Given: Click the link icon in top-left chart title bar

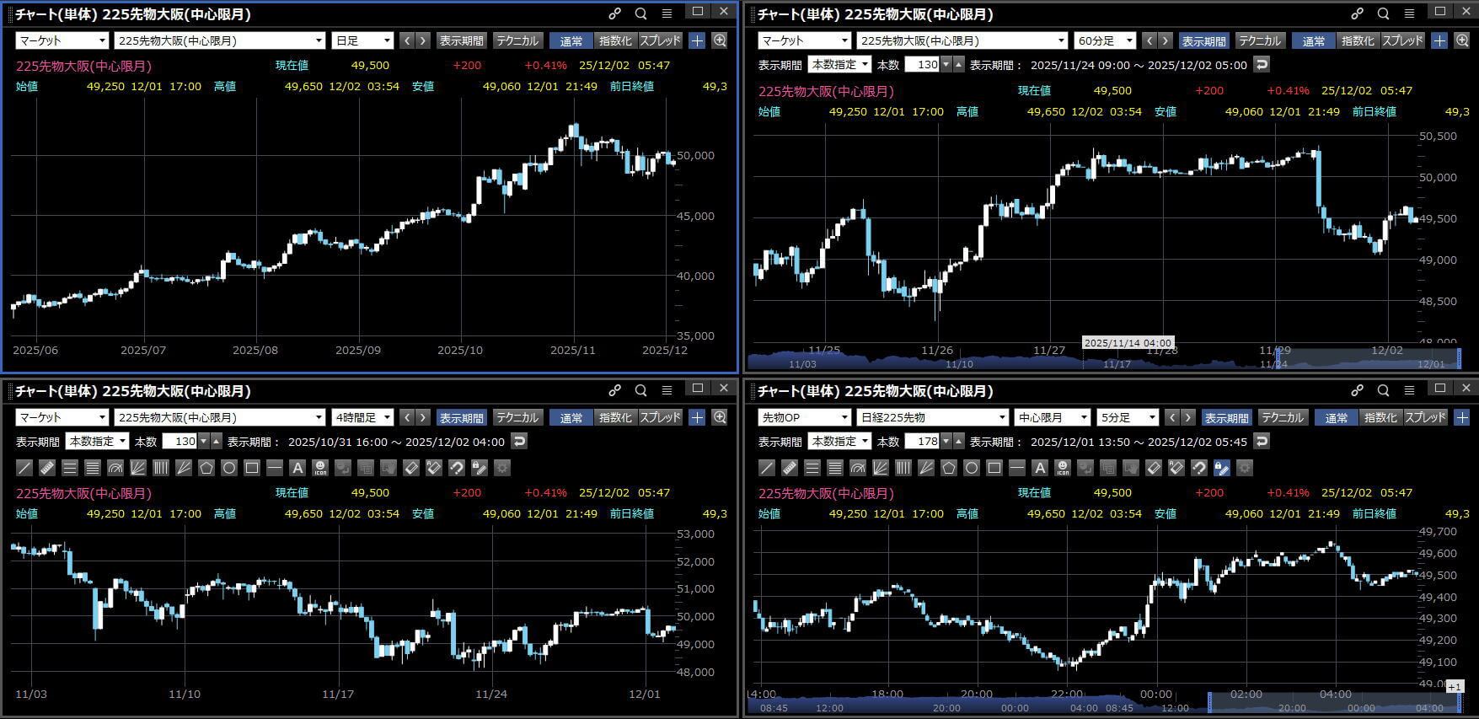Looking at the screenshot, I should (x=615, y=13).
